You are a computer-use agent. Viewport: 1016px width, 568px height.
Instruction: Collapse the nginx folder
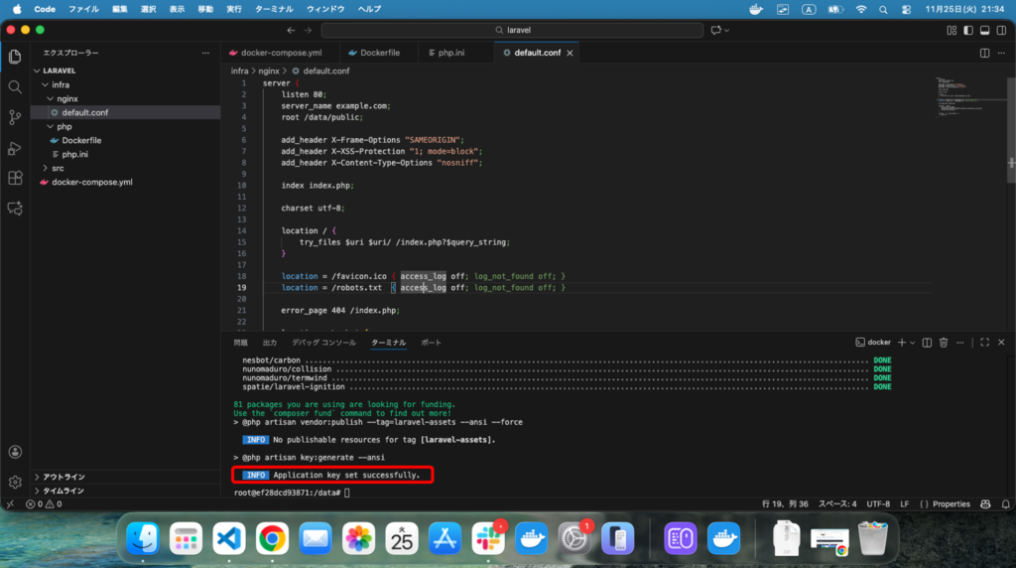click(66, 98)
